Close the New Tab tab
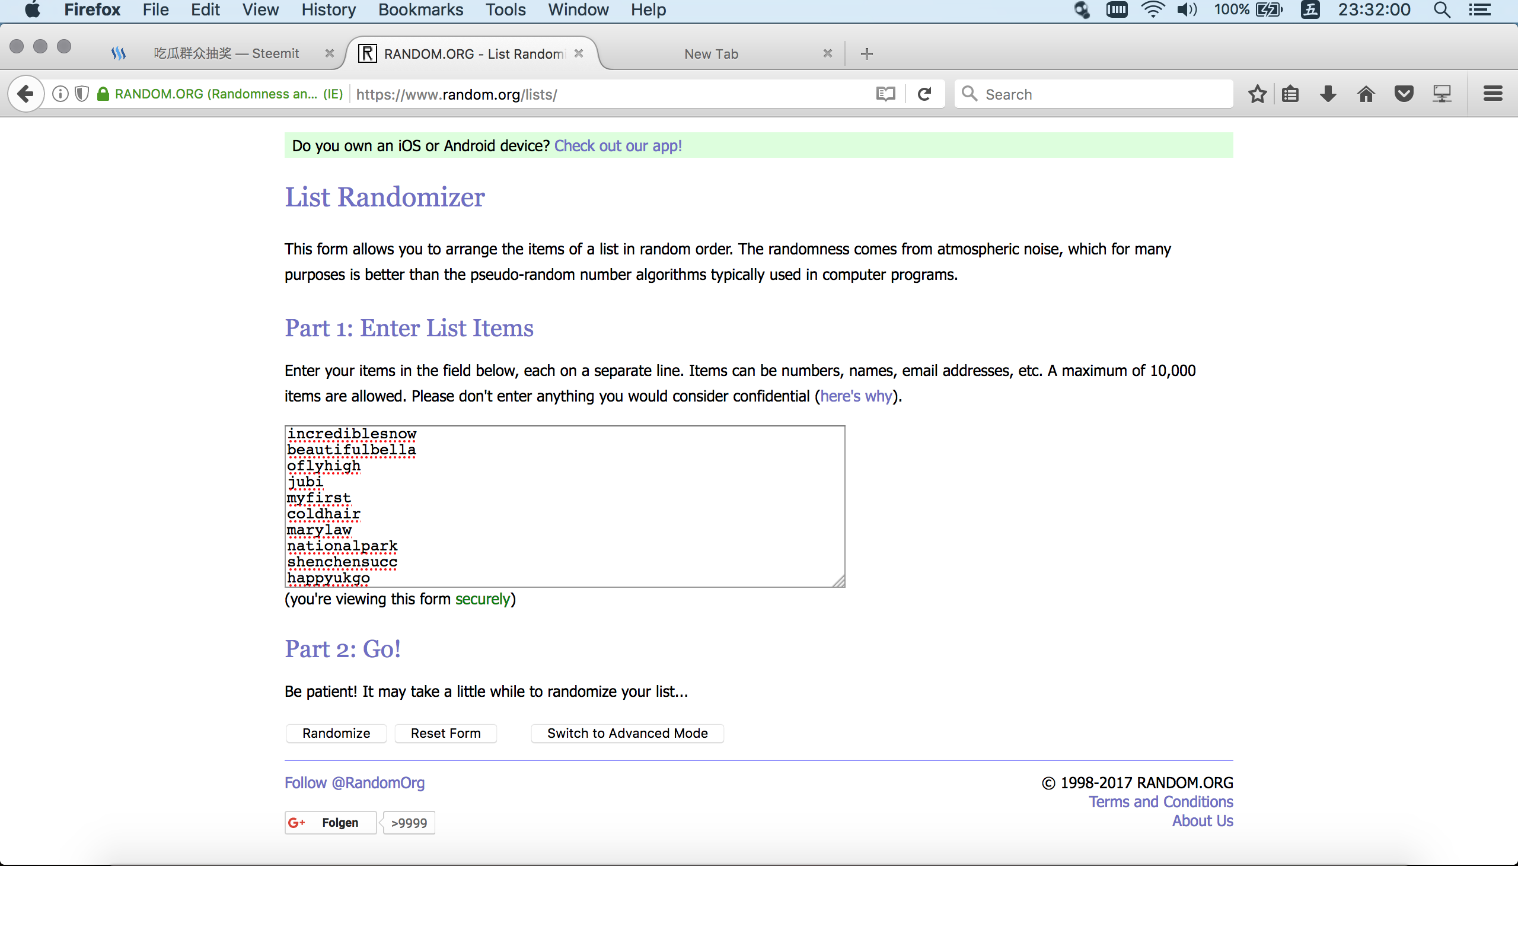The height and width of the screenshot is (949, 1518). point(827,54)
